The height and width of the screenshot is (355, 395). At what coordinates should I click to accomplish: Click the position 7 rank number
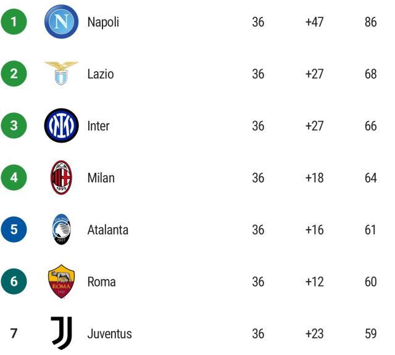pos(14,333)
